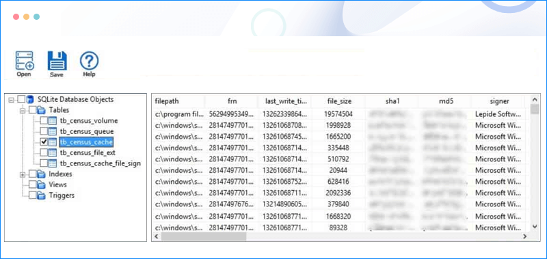
Task: Select the highlighted tb_census_cache table
Action: click(87, 142)
